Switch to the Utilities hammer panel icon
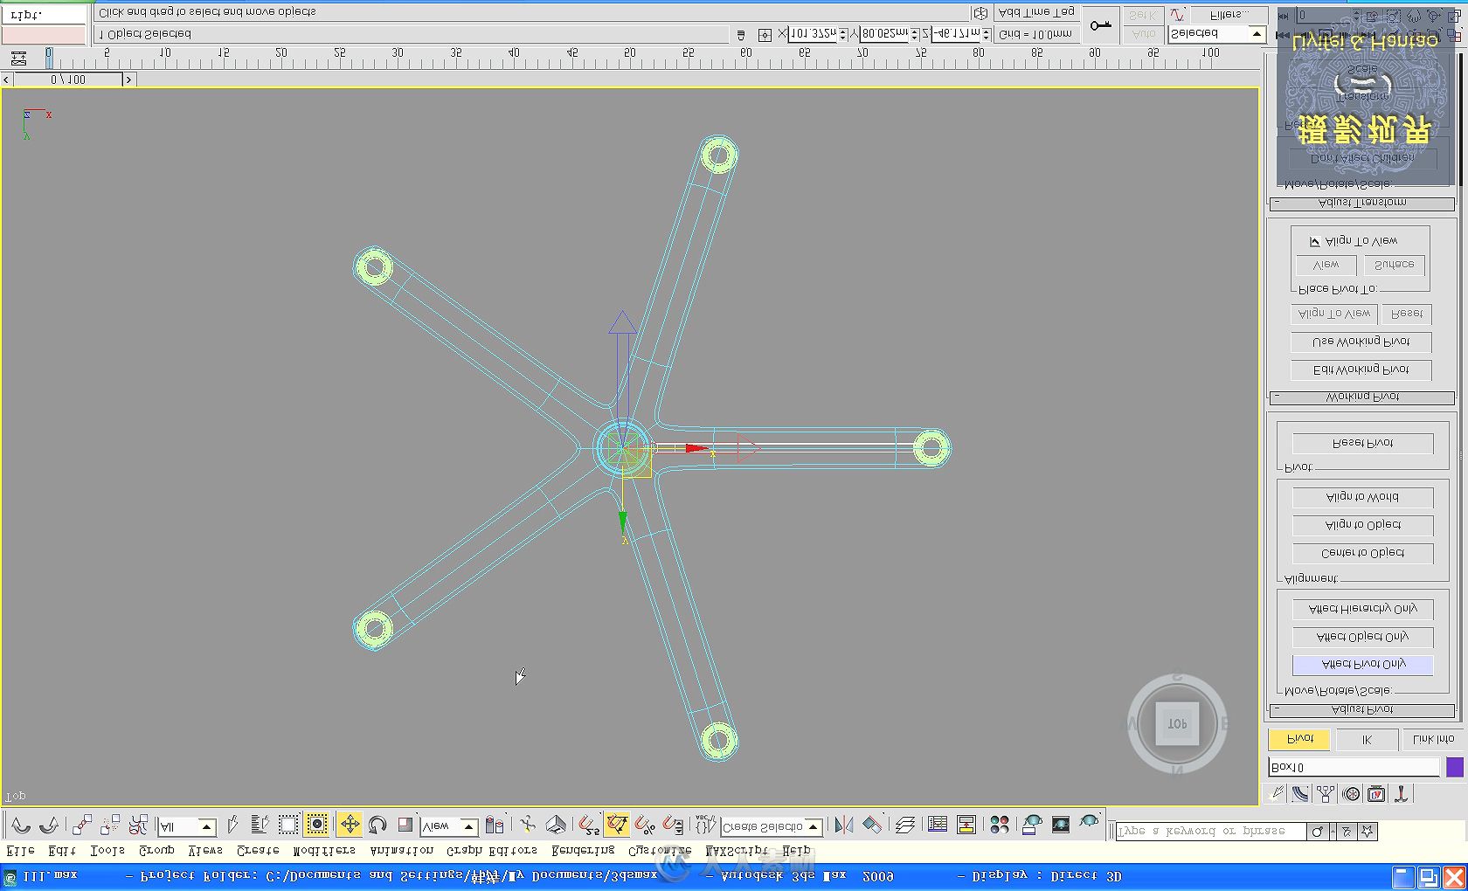1468x891 pixels. [1401, 794]
